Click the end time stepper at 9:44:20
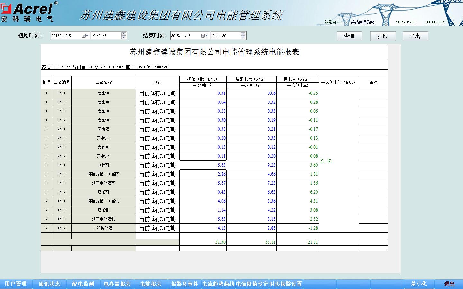Viewport: 463px width, 289px height. tap(243, 36)
